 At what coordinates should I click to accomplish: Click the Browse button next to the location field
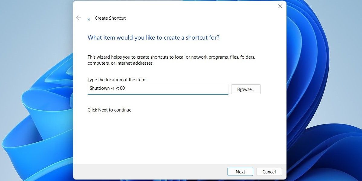coord(246,89)
